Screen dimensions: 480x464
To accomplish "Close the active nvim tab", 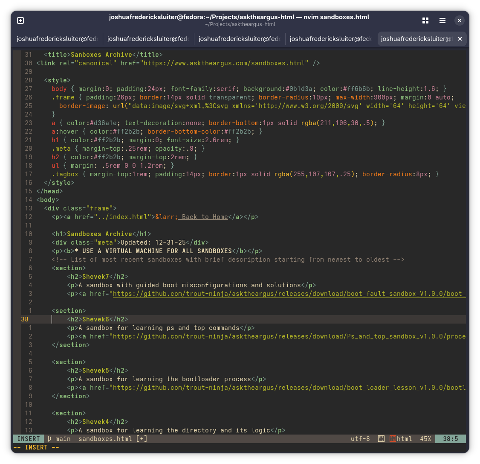I will [x=460, y=39].
